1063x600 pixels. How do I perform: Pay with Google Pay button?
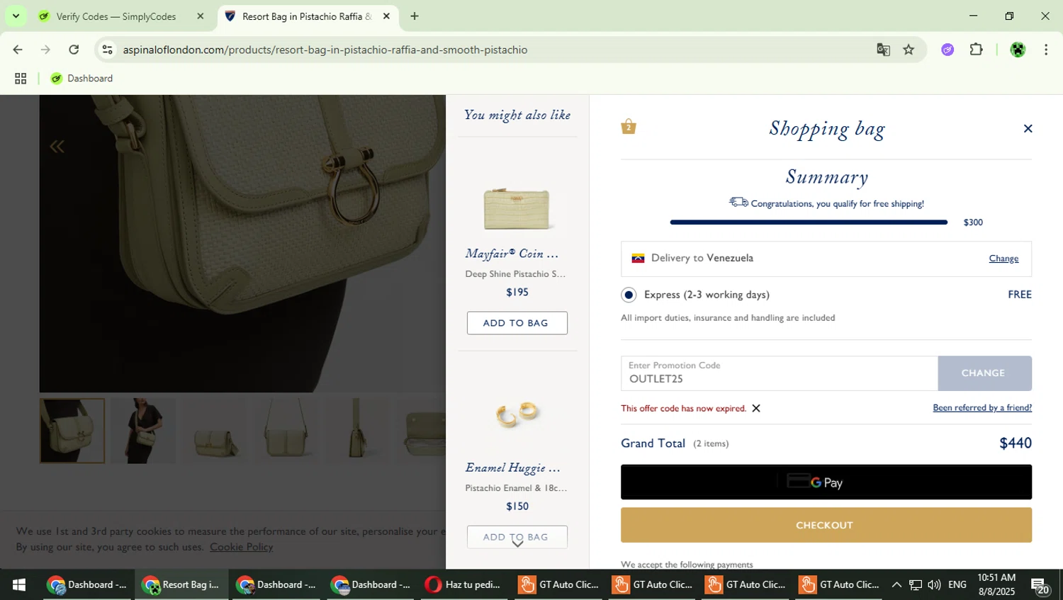coord(826,482)
